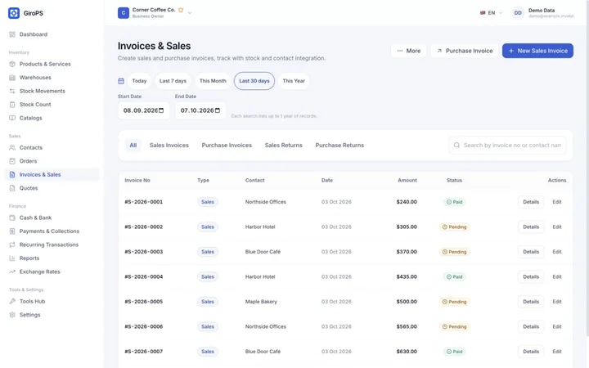Click the GiroPS logo icon

click(14, 13)
